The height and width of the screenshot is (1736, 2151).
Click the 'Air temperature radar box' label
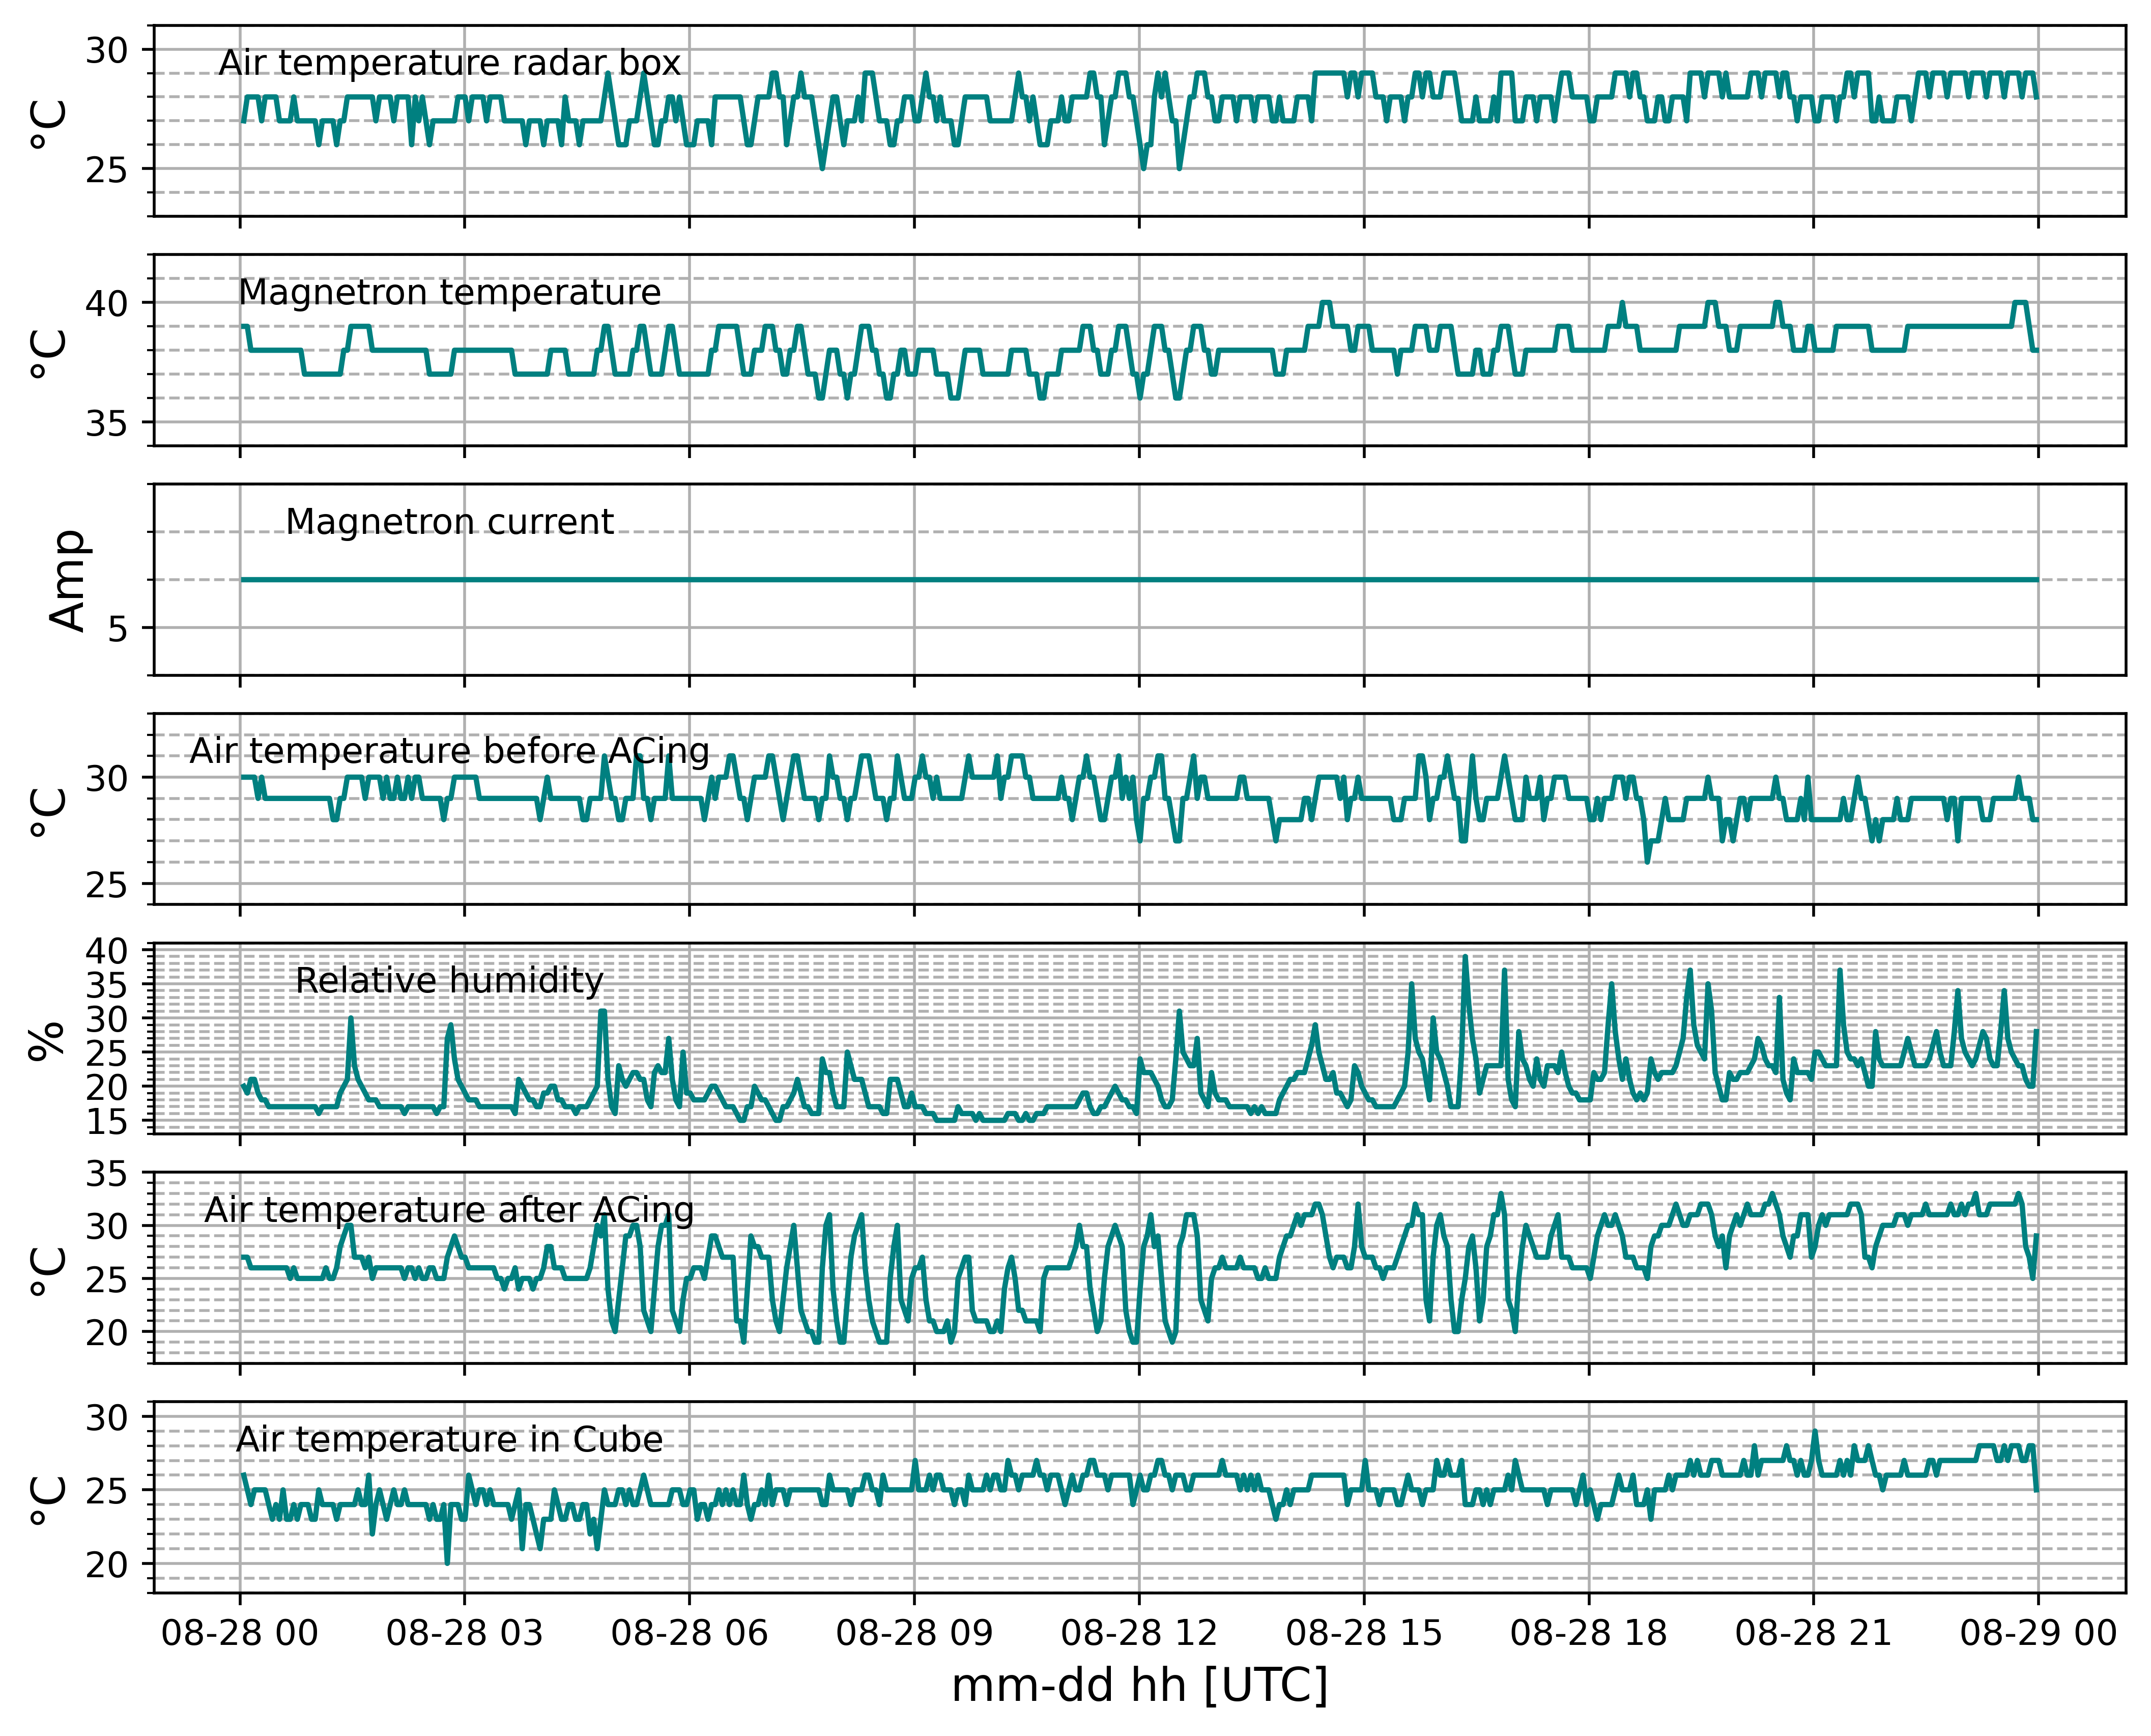449,63
